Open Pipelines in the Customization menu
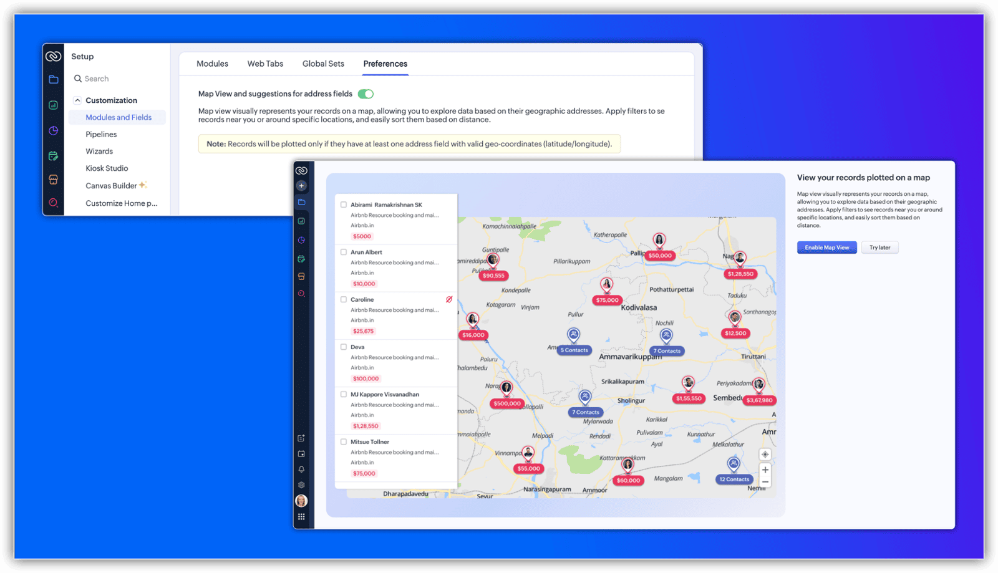 [x=101, y=135]
